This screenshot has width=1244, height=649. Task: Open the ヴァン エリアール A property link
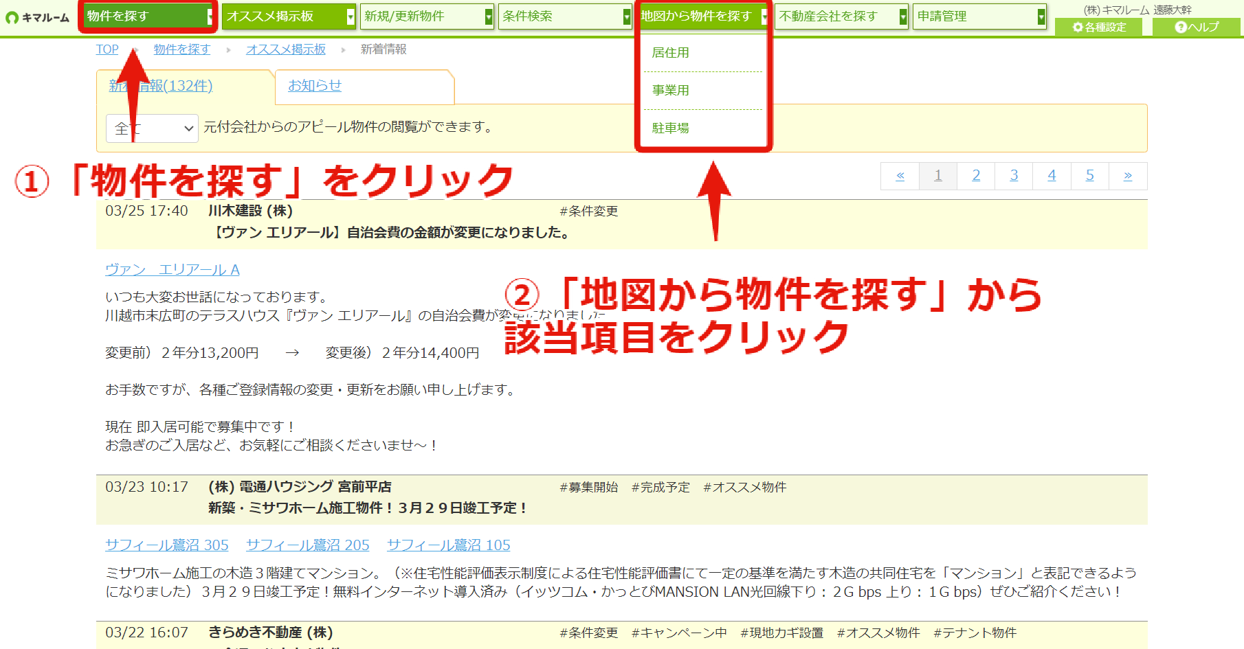pyautogui.click(x=173, y=270)
